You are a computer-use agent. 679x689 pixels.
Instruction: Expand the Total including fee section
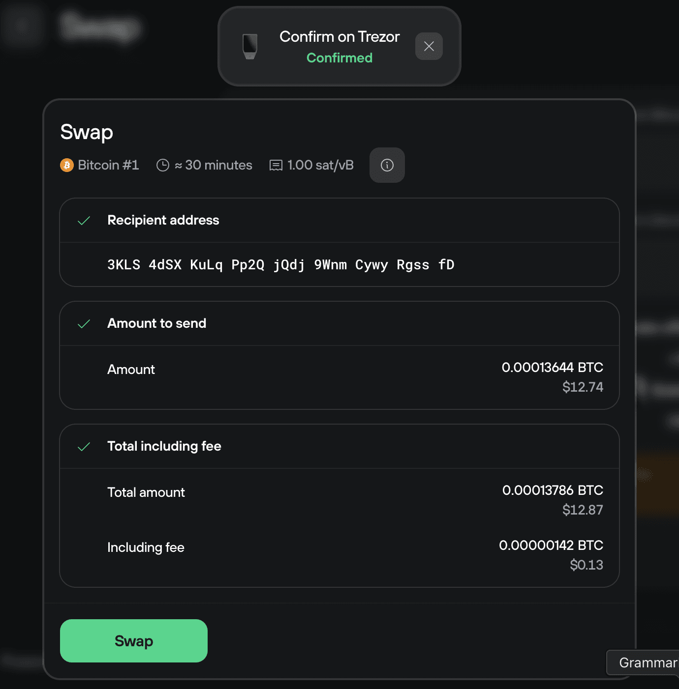339,447
